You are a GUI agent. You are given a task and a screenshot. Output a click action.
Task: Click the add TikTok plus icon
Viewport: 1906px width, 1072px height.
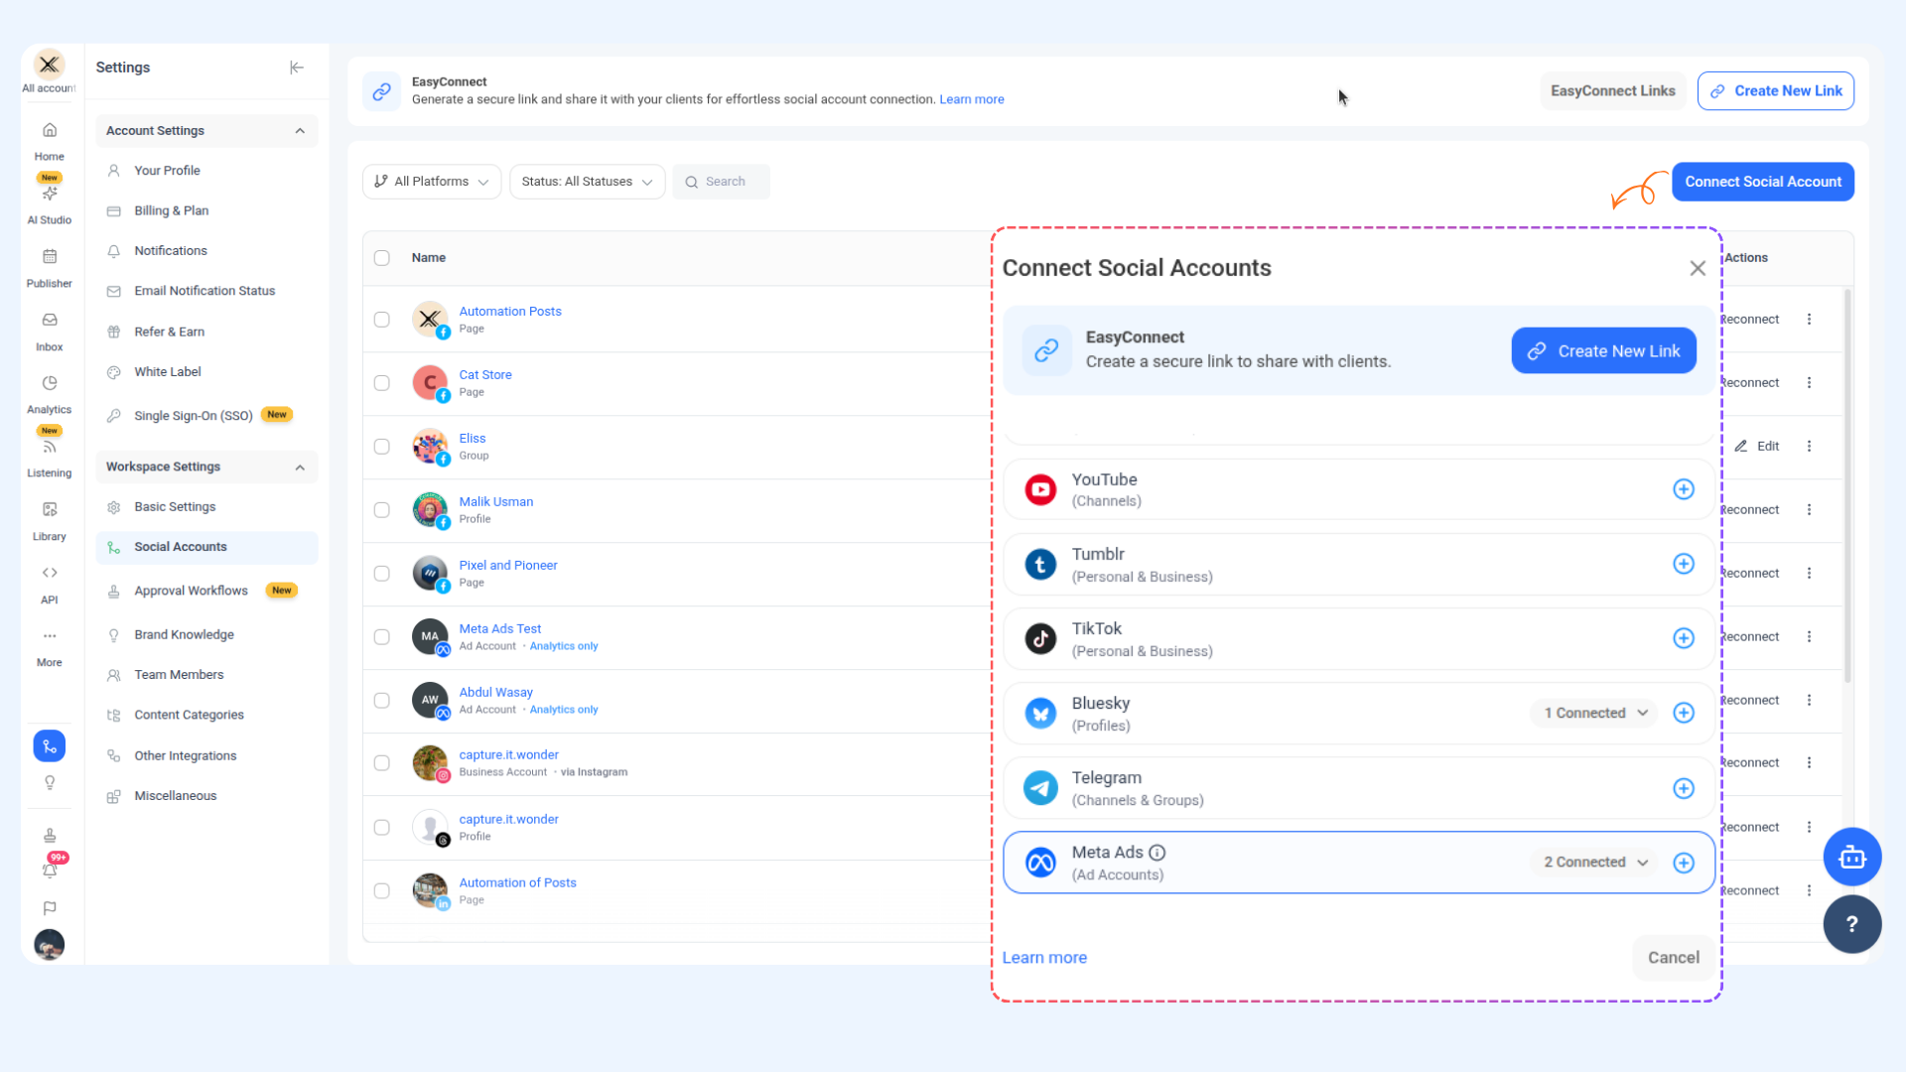(1684, 638)
